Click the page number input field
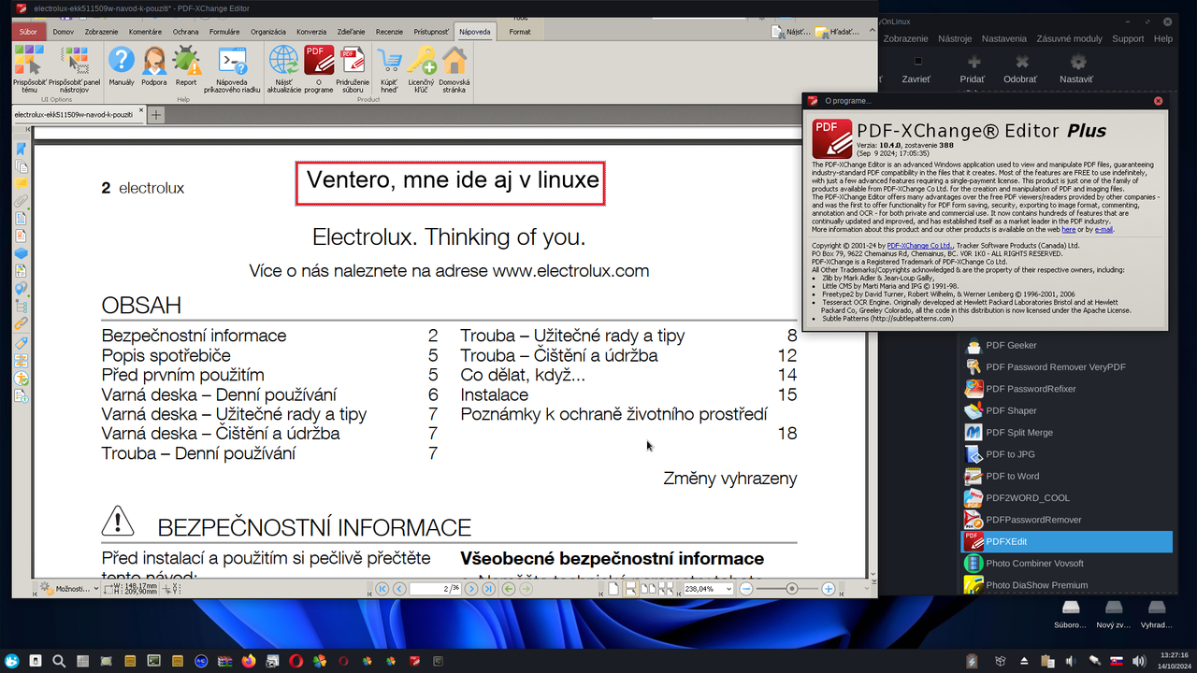This screenshot has height=673, width=1197. coord(436,589)
